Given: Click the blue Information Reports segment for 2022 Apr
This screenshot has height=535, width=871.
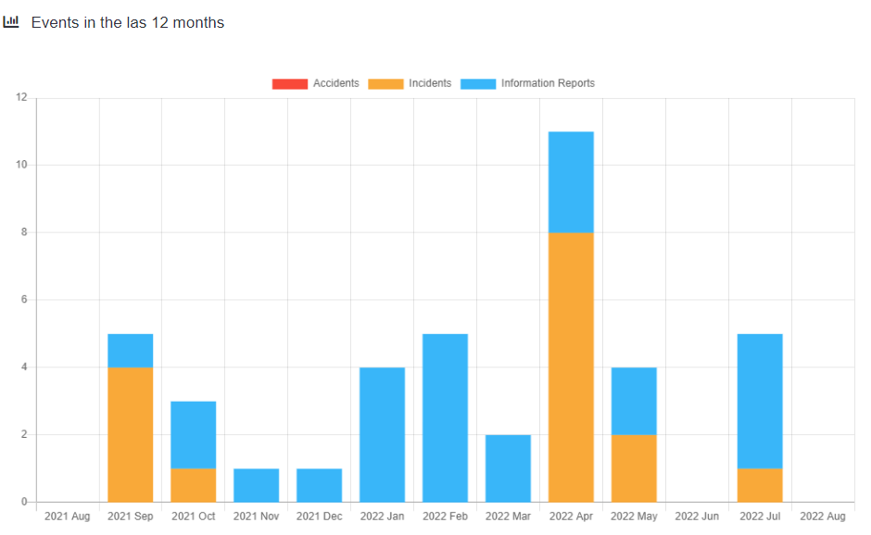Looking at the screenshot, I should pos(571,181).
